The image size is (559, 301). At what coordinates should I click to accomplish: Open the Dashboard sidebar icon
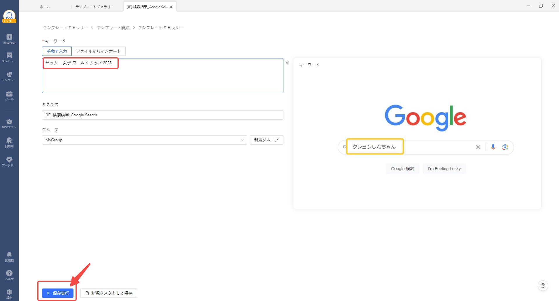pos(9,57)
